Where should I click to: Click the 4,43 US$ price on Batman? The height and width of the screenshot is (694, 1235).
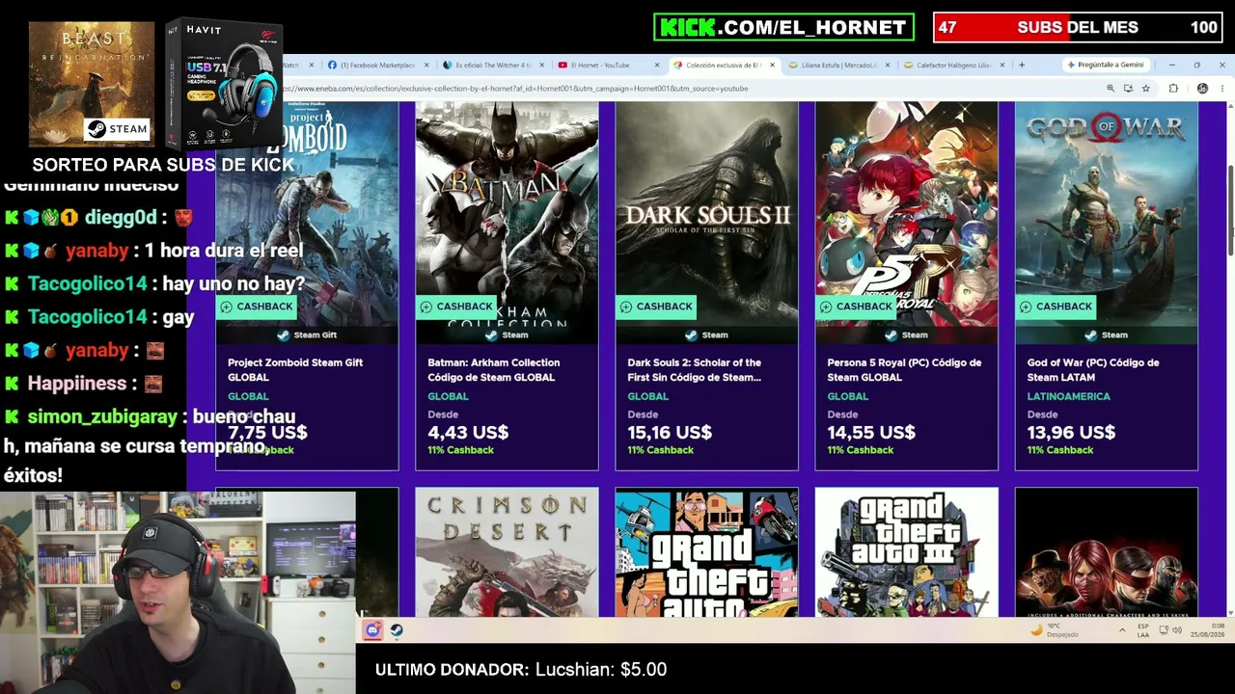(x=468, y=433)
